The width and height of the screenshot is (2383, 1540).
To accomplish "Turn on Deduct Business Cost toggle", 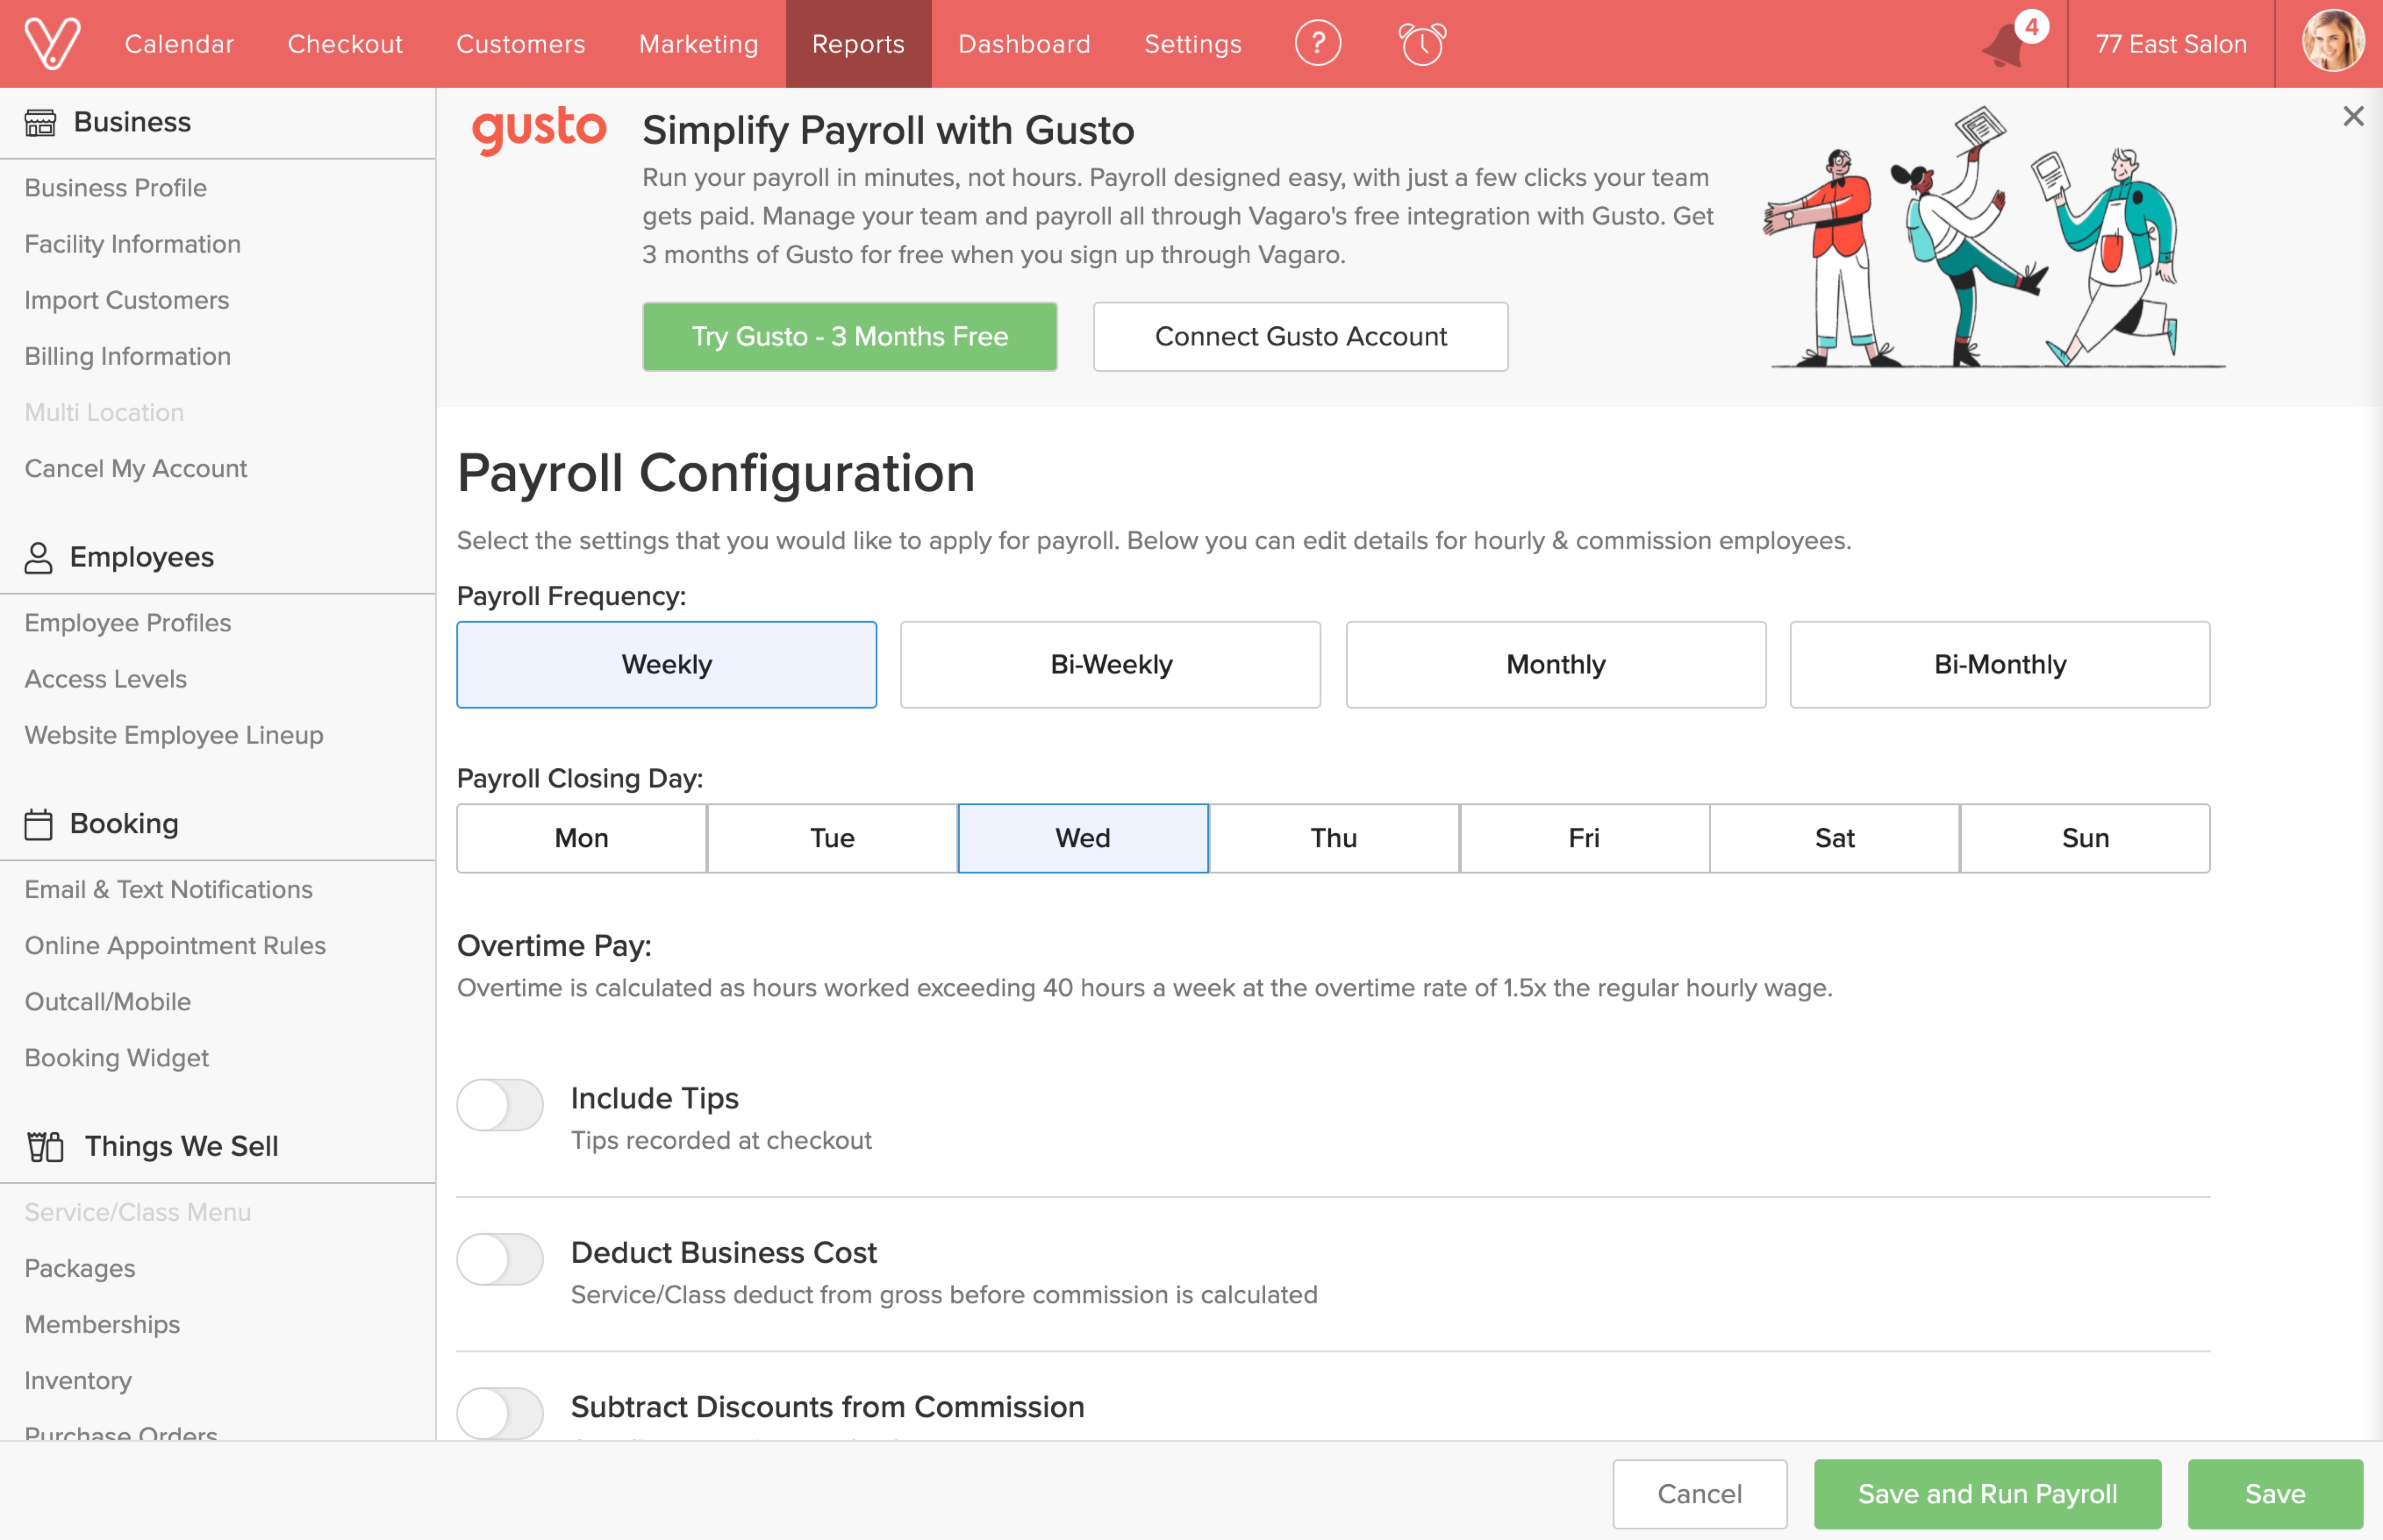I will (500, 1259).
